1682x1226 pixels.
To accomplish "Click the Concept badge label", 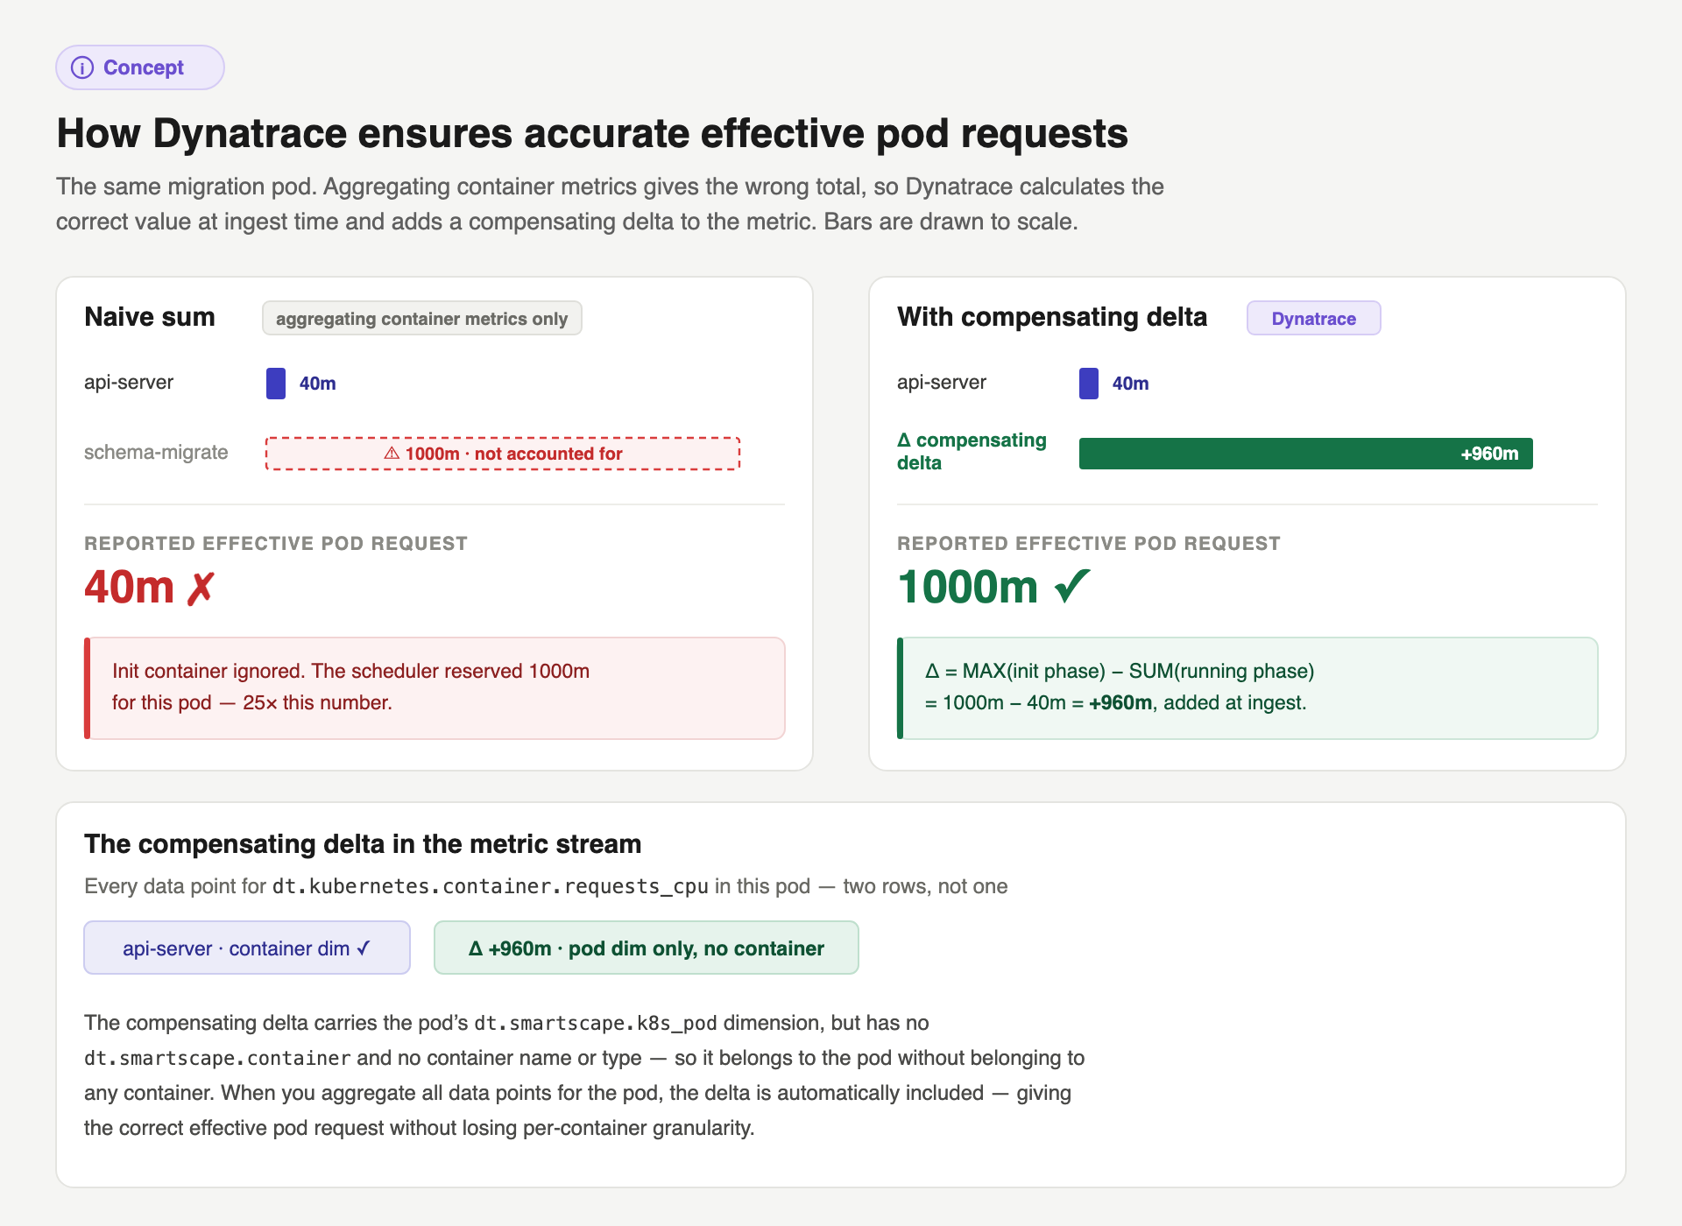I will coord(144,67).
